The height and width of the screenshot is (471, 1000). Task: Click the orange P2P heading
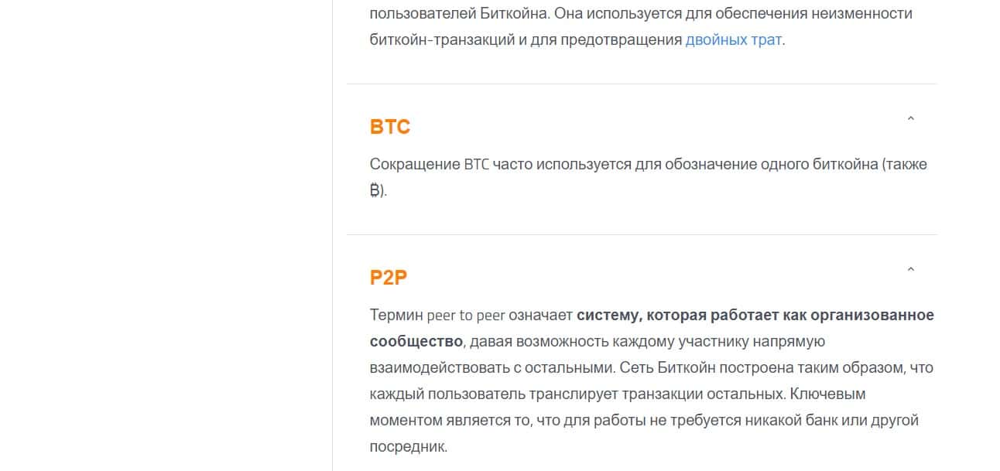pyautogui.click(x=389, y=278)
